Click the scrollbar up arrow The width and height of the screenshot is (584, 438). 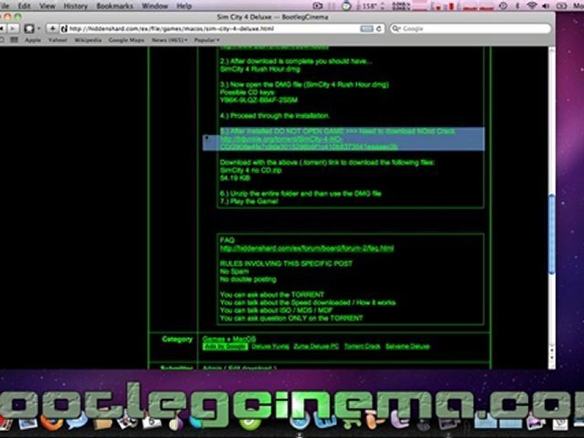click(552, 350)
